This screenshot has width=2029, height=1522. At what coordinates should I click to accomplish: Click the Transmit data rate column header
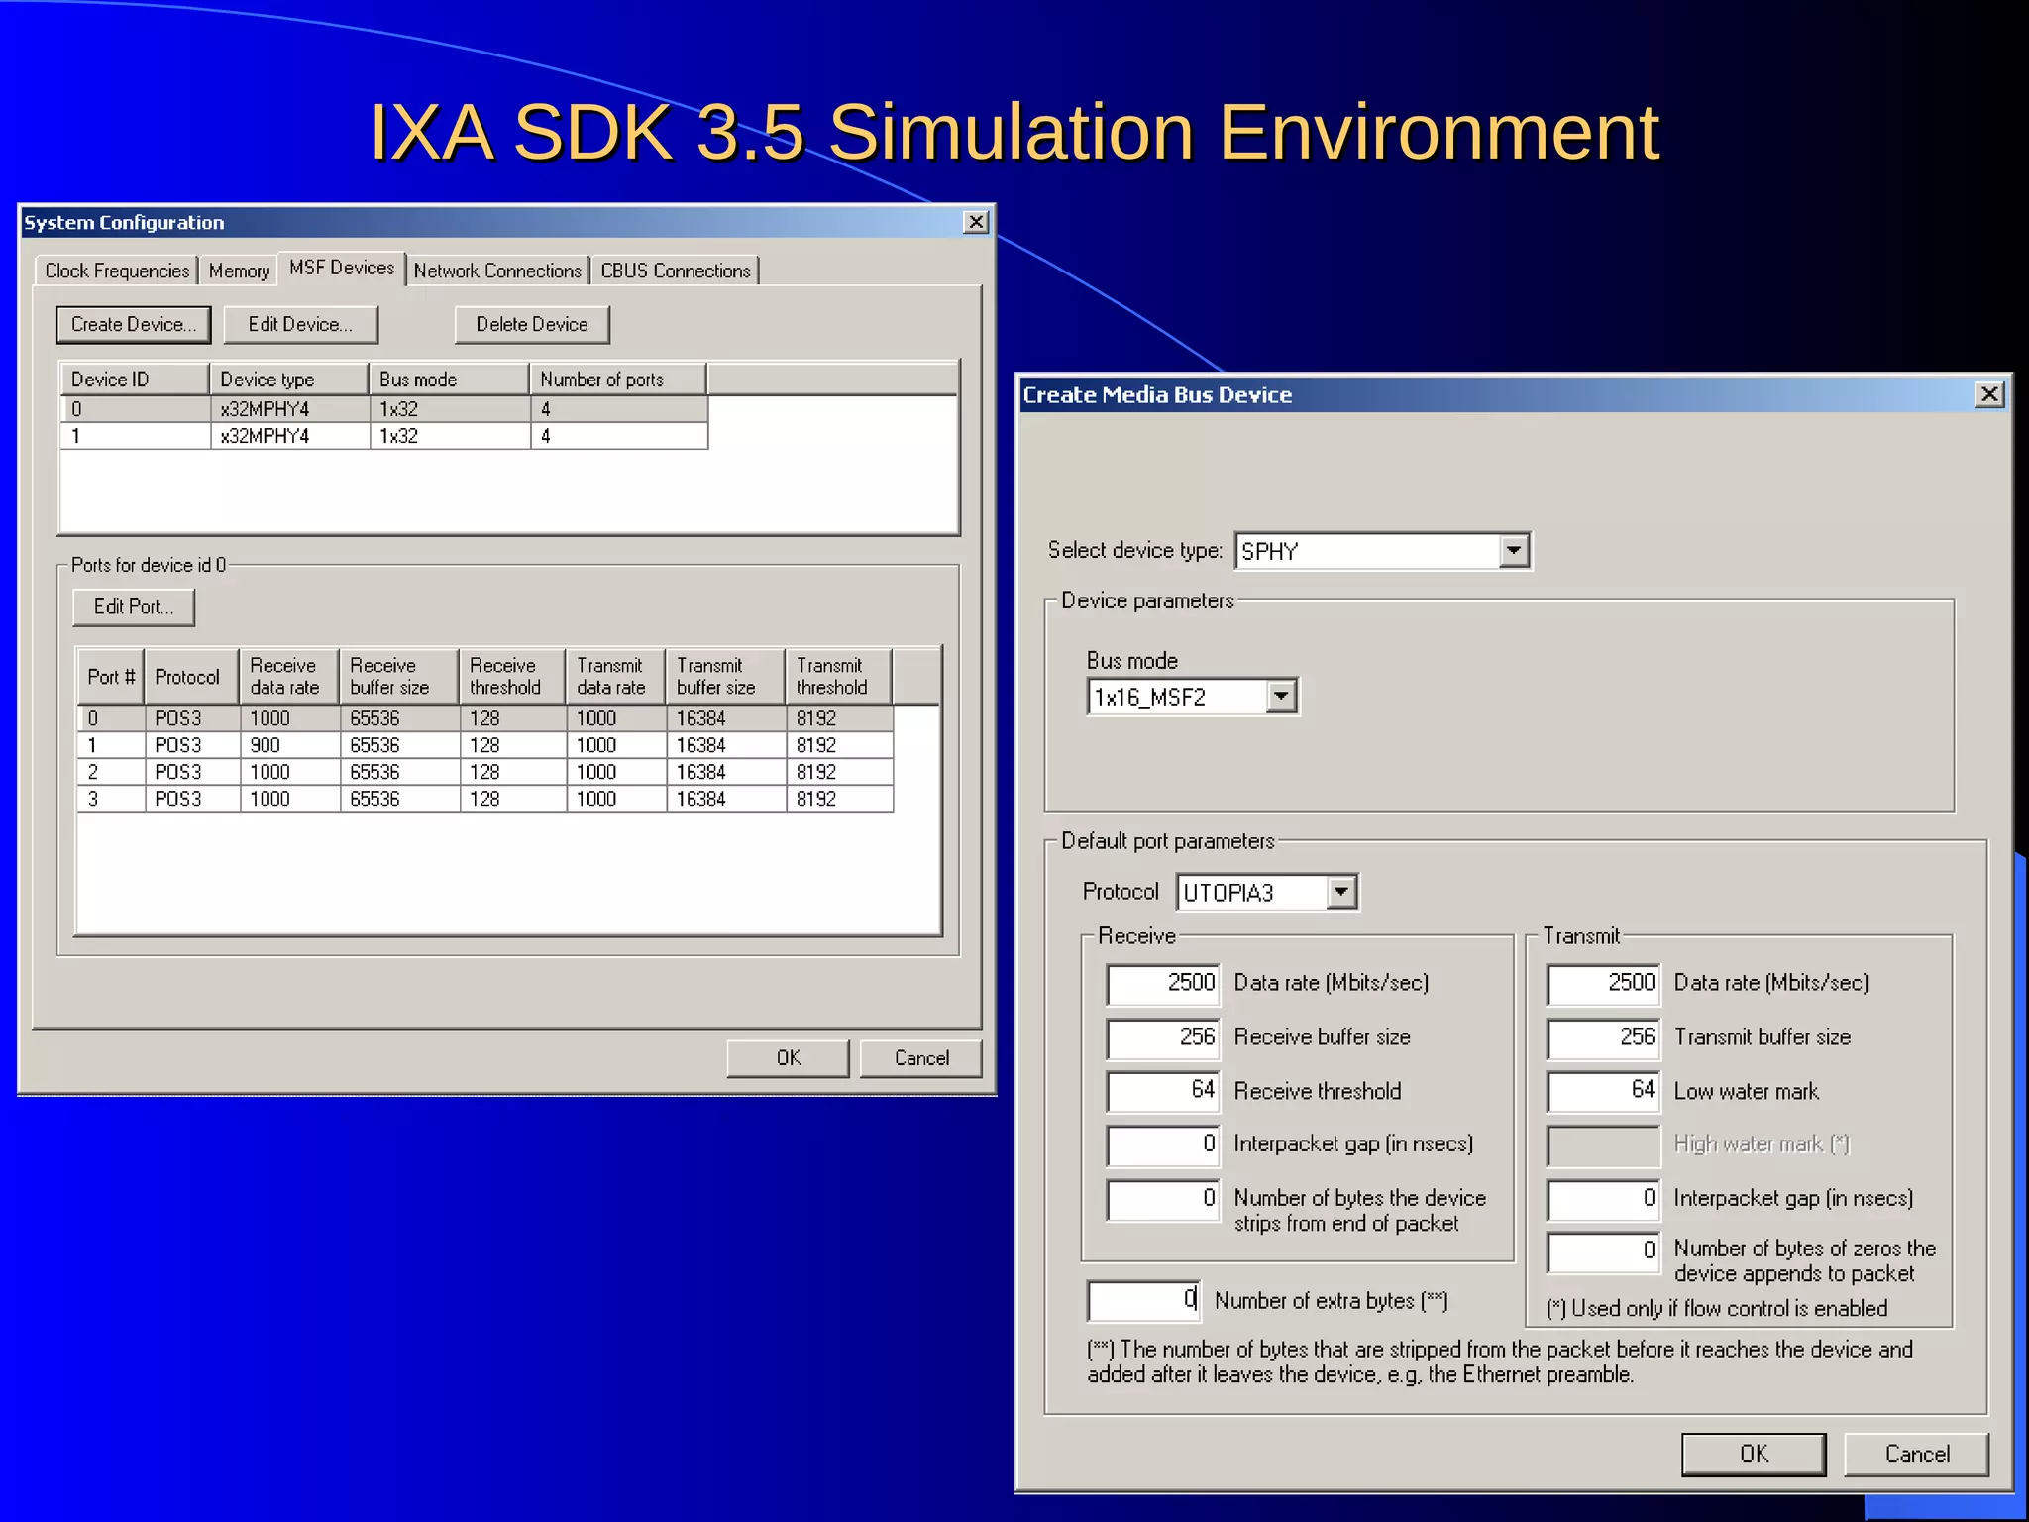(616, 677)
